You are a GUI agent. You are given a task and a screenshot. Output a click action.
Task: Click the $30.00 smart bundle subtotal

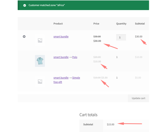pyautogui.click(x=138, y=37)
